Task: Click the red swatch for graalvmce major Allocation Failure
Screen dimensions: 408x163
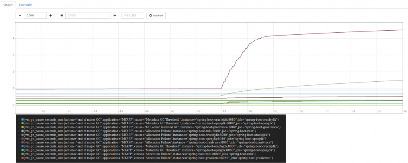Action: 23,158
